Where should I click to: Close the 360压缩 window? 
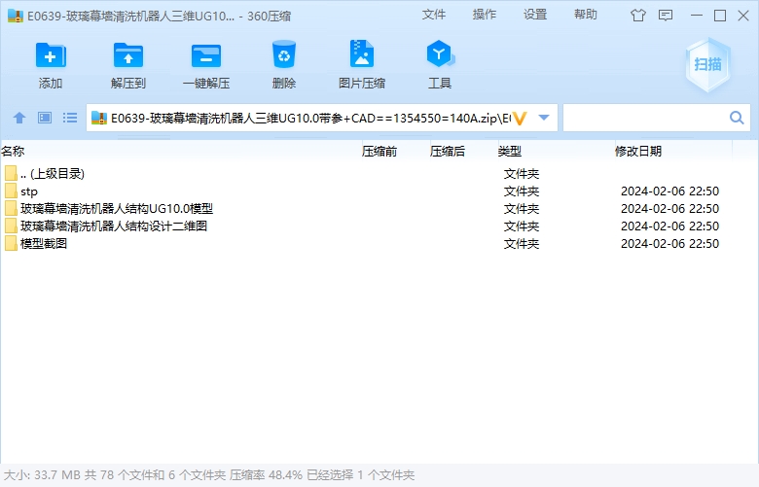[x=743, y=16]
